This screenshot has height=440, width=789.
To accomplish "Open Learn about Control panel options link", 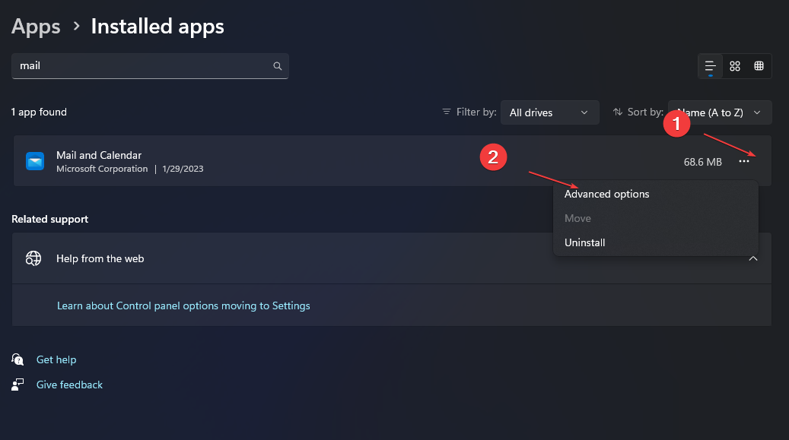I will click(183, 305).
